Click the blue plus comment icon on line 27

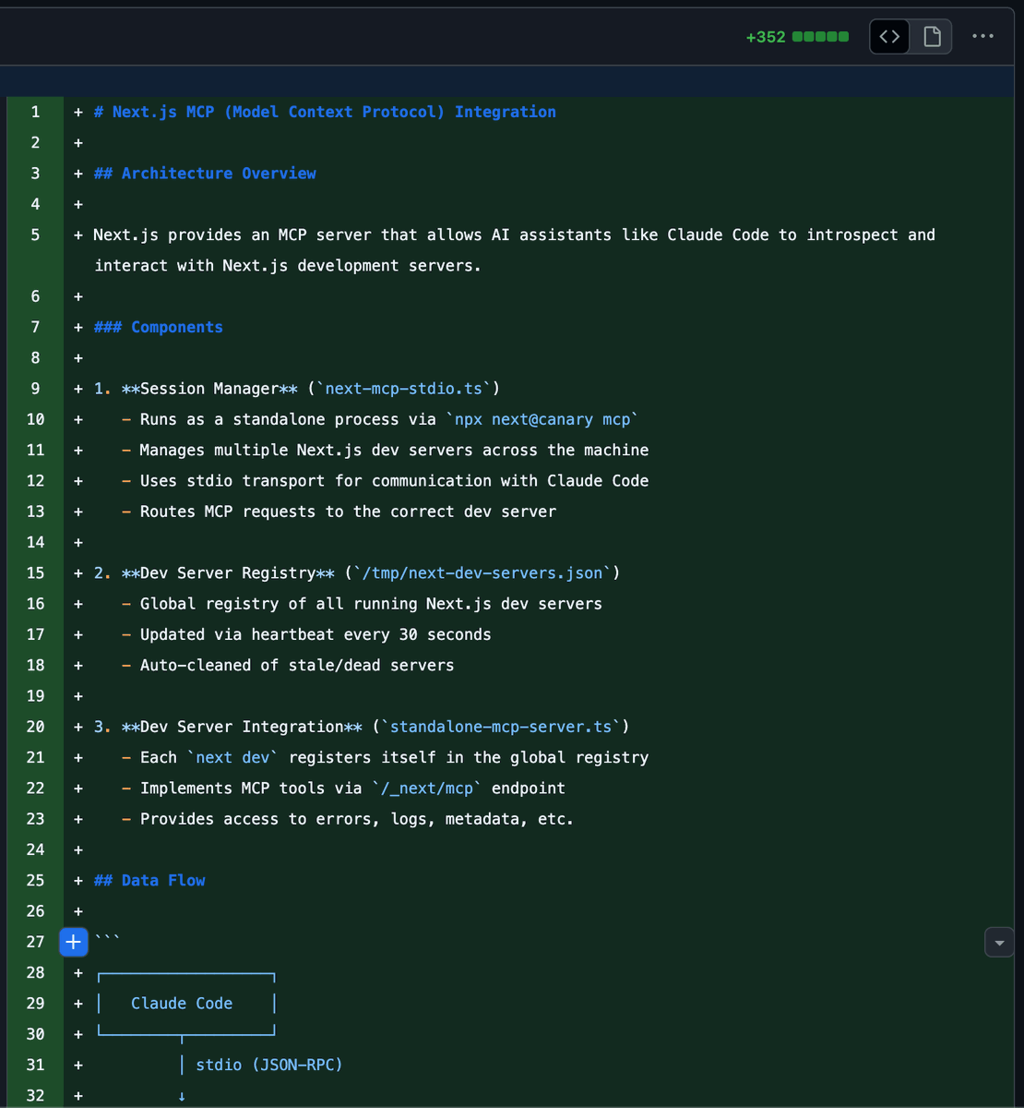tap(74, 942)
